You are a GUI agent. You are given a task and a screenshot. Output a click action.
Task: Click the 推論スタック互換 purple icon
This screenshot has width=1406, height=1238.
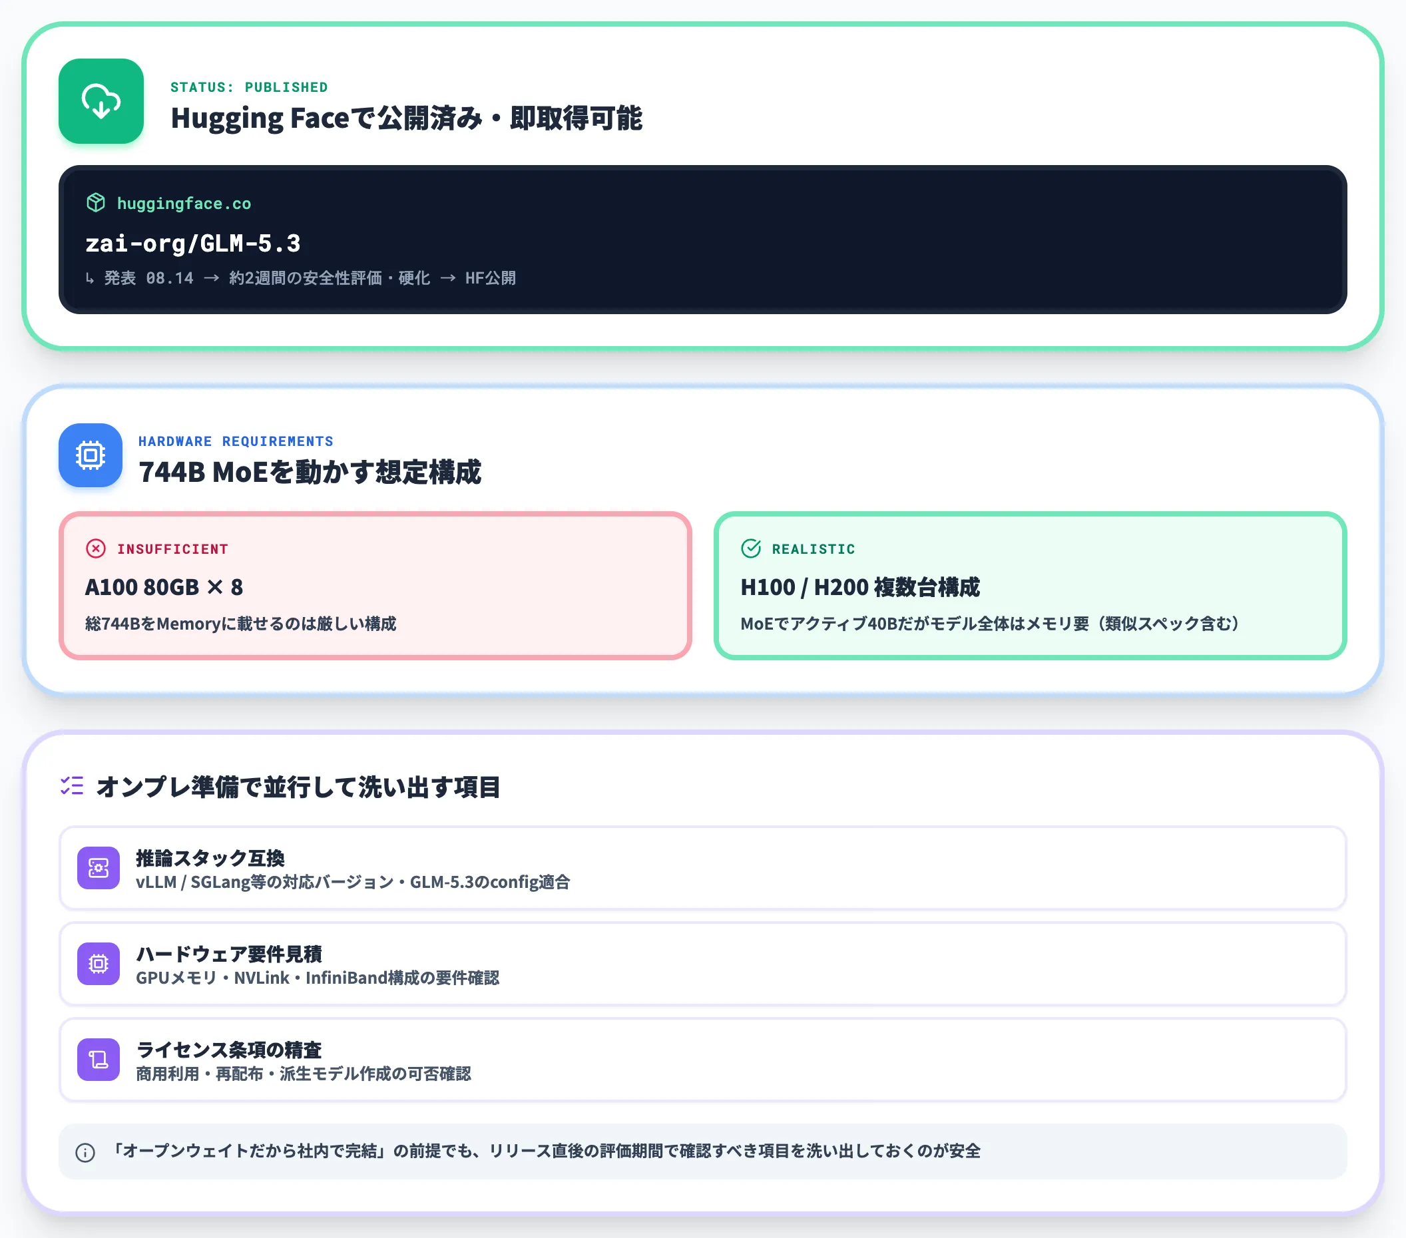pyautogui.click(x=99, y=868)
